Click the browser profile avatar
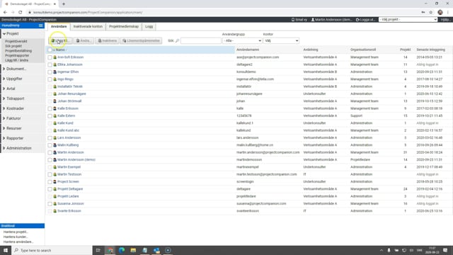This screenshot has height=255, width=453. (x=440, y=13)
